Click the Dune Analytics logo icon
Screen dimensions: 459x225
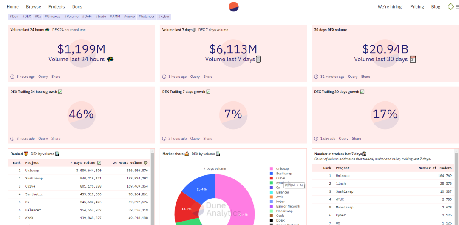[234, 6]
